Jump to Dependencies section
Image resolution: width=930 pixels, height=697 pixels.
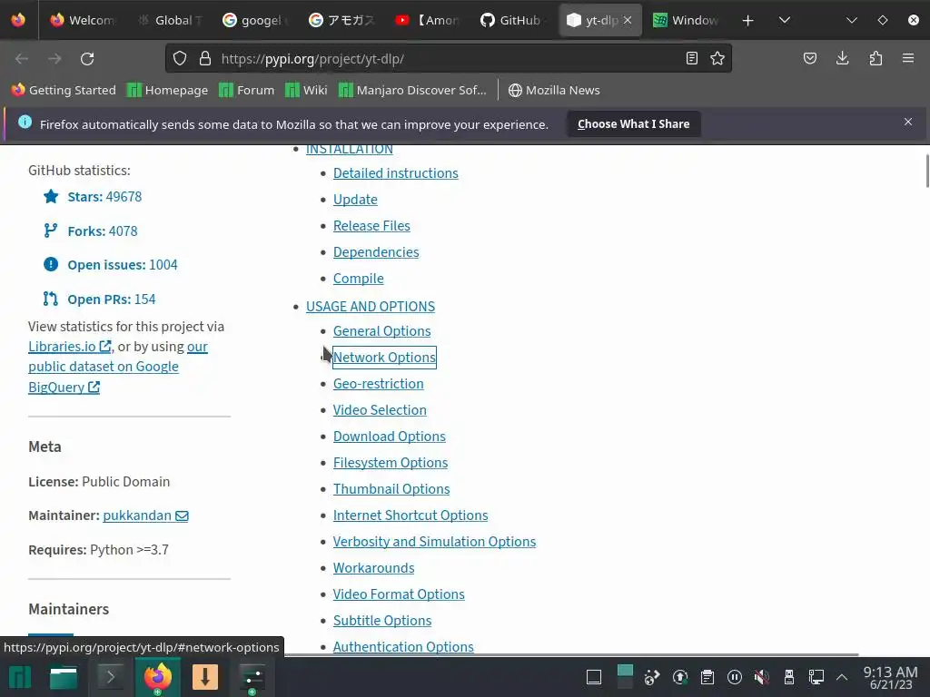376,252
